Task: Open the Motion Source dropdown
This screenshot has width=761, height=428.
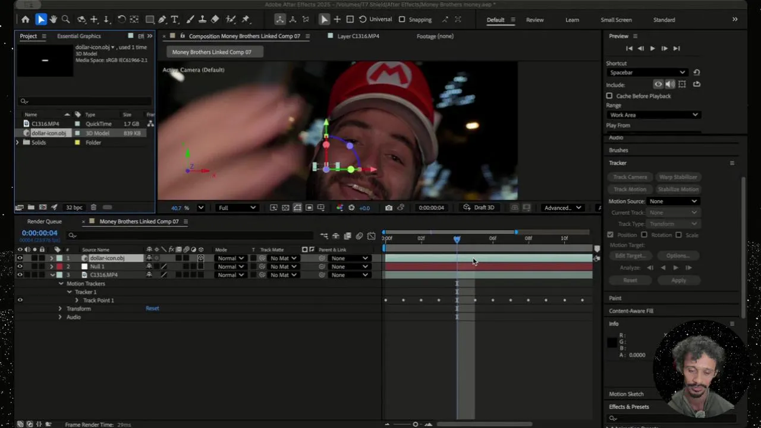Action: pyautogui.click(x=673, y=201)
